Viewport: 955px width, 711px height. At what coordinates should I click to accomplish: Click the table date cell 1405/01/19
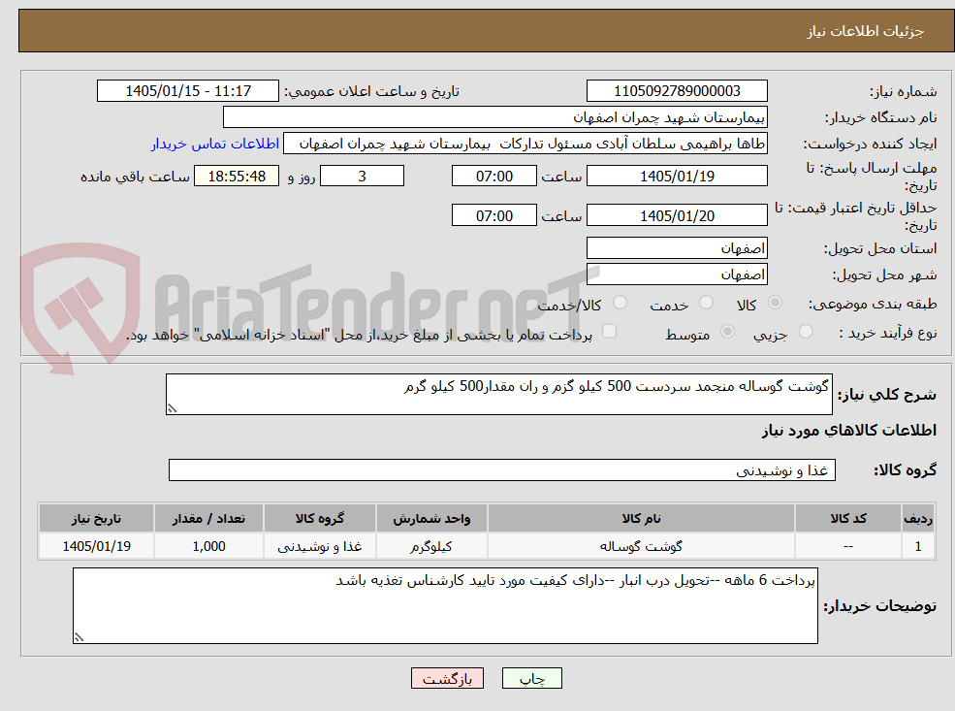tap(96, 546)
